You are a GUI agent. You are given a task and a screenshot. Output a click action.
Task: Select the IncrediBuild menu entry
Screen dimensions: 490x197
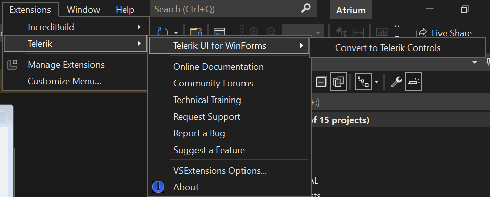[75, 27]
